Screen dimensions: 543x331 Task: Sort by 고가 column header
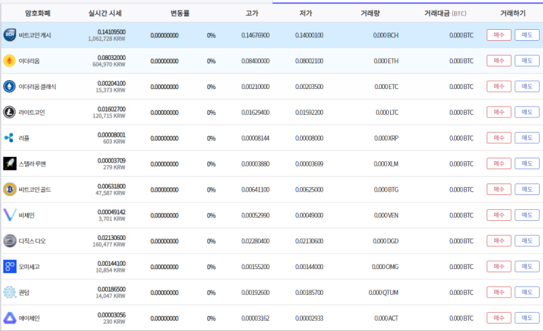point(252,13)
